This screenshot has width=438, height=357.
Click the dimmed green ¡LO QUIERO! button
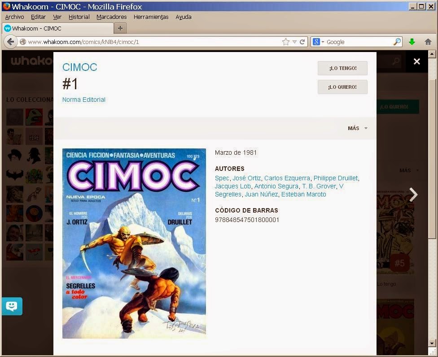pos(398,107)
